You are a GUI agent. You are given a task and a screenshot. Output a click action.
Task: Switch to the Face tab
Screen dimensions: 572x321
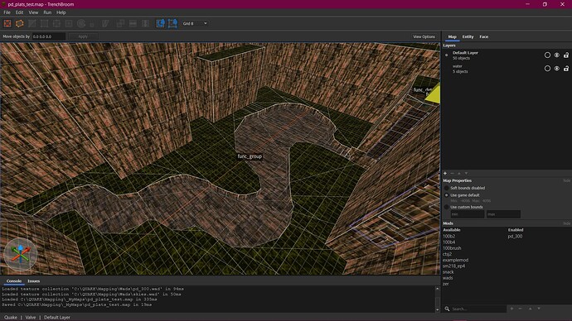coord(484,36)
